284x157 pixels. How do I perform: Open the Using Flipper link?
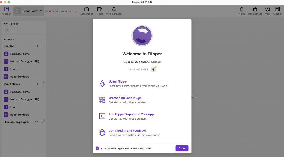(x=118, y=82)
